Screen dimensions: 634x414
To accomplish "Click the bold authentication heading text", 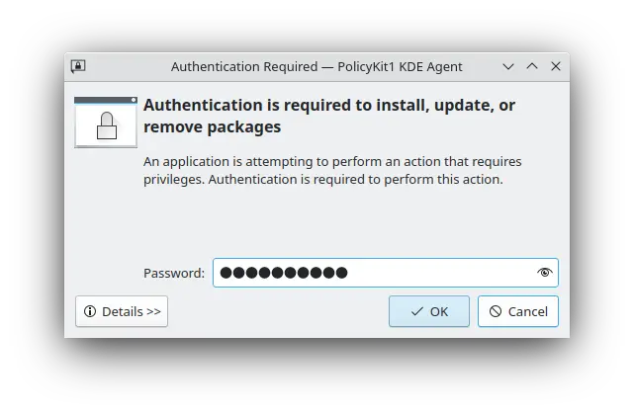I will [329, 116].
